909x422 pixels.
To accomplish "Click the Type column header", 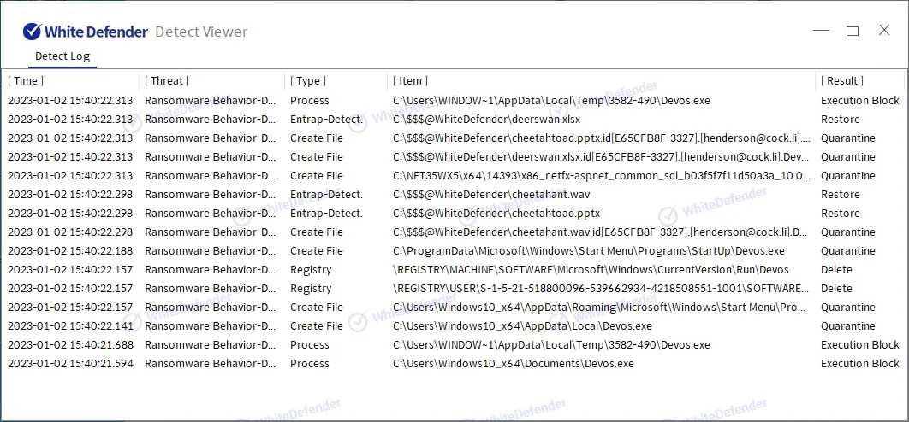I will (x=308, y=80).
